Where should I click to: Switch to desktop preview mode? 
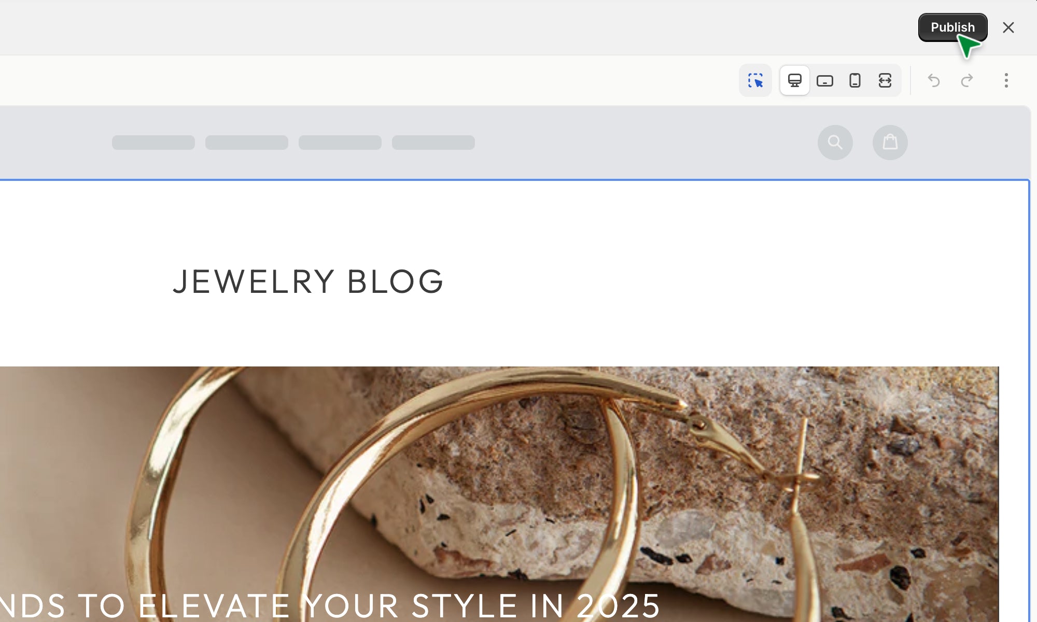point(794,80)
